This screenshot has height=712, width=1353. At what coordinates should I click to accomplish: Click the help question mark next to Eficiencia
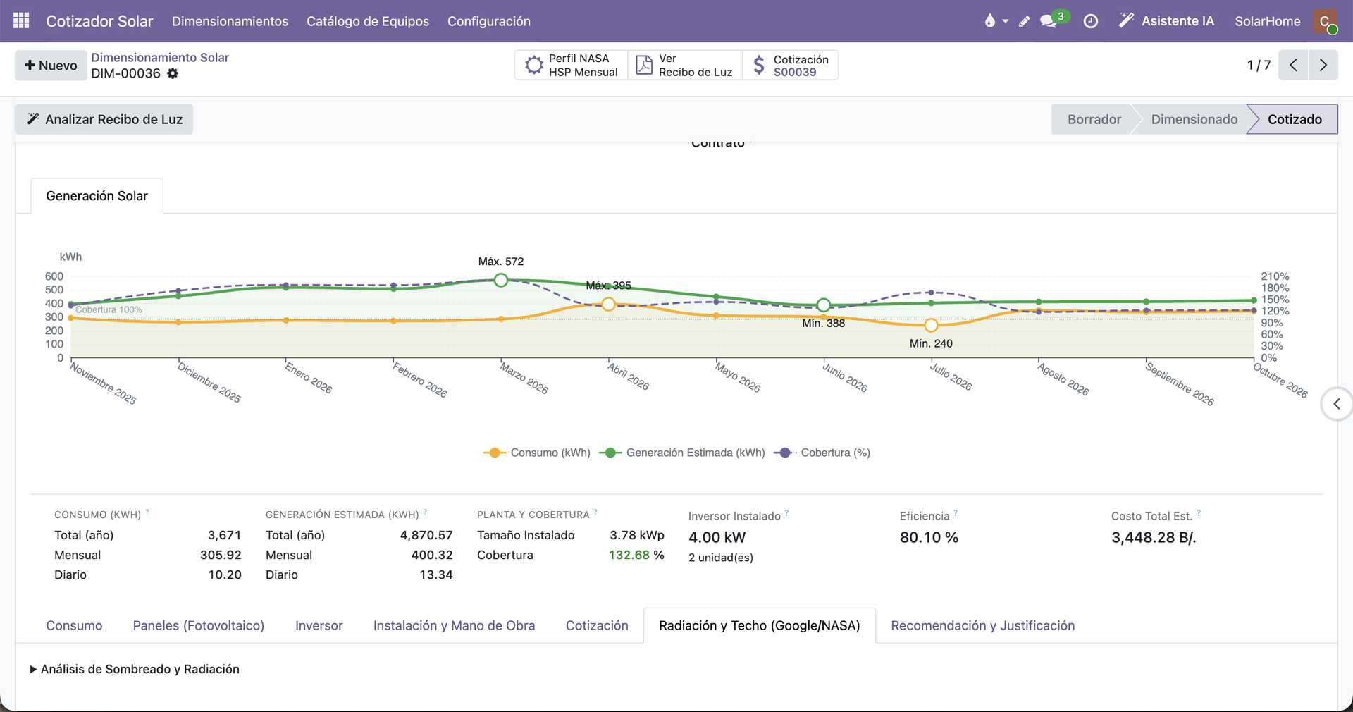coord(956,513)
